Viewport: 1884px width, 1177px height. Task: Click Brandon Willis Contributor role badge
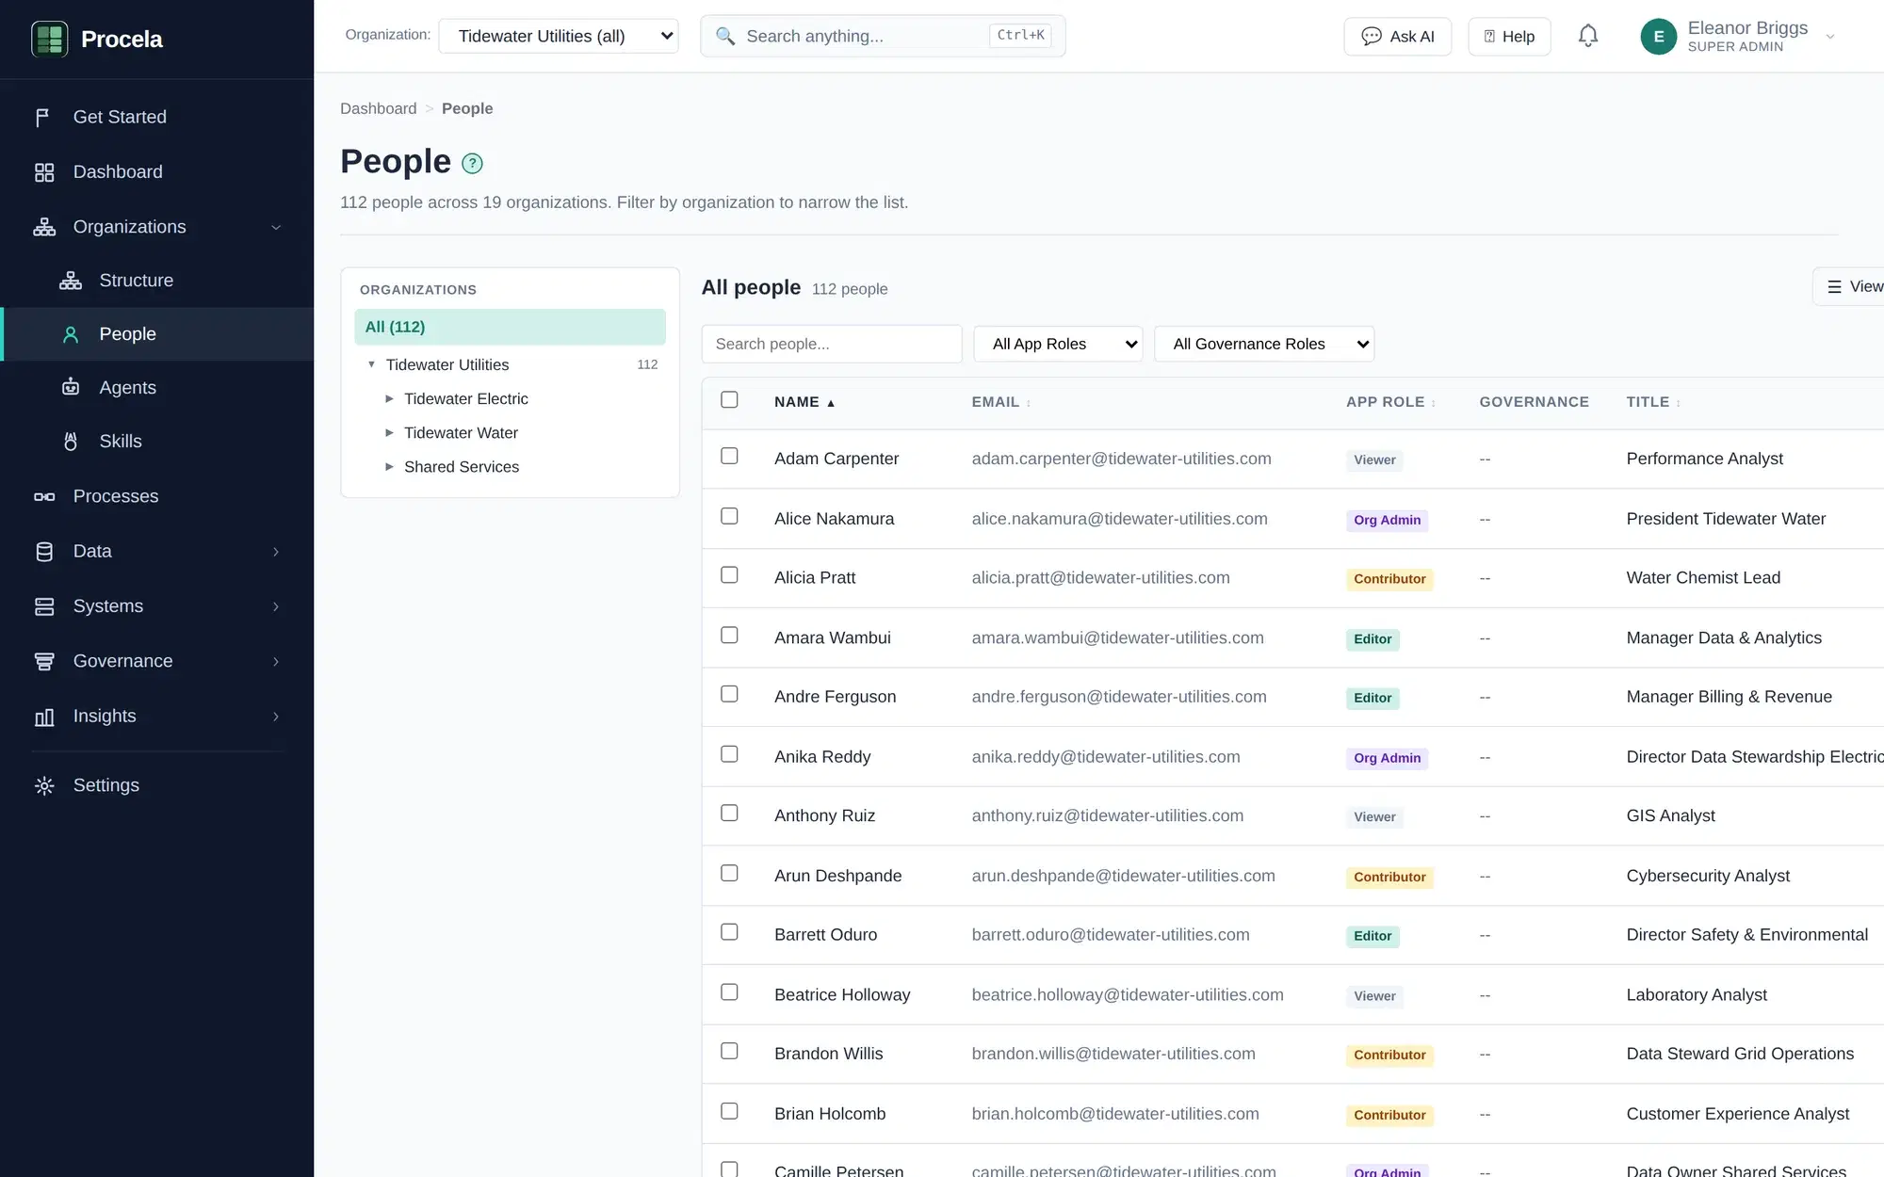point(1389,1055)
